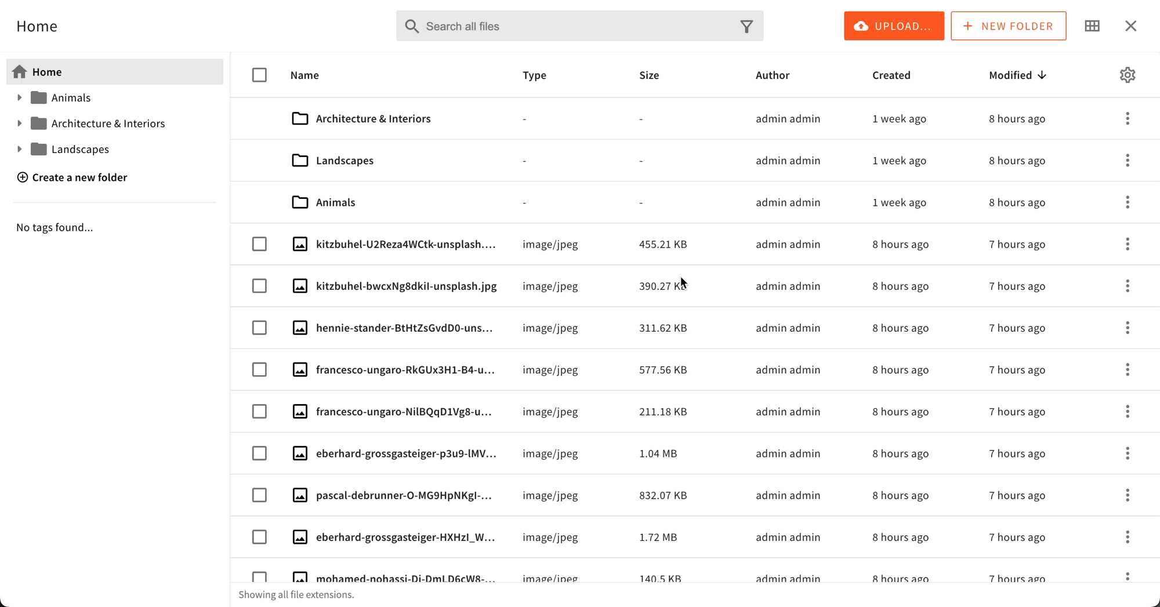Toggle the select-all checkbox in the header
1160x607 pixels.
tap(259, 75)
